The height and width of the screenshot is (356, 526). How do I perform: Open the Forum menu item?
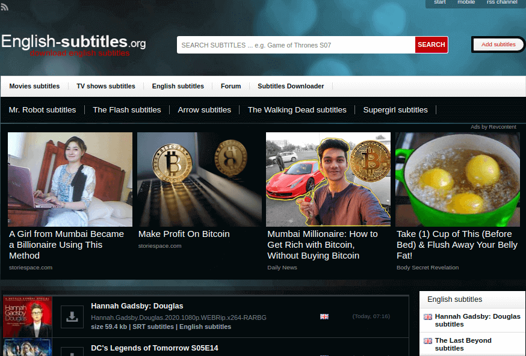point(231,86)
